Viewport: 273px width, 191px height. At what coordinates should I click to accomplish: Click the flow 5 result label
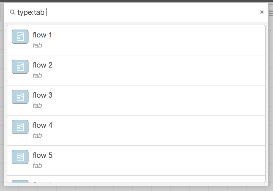tap(43, 155)
